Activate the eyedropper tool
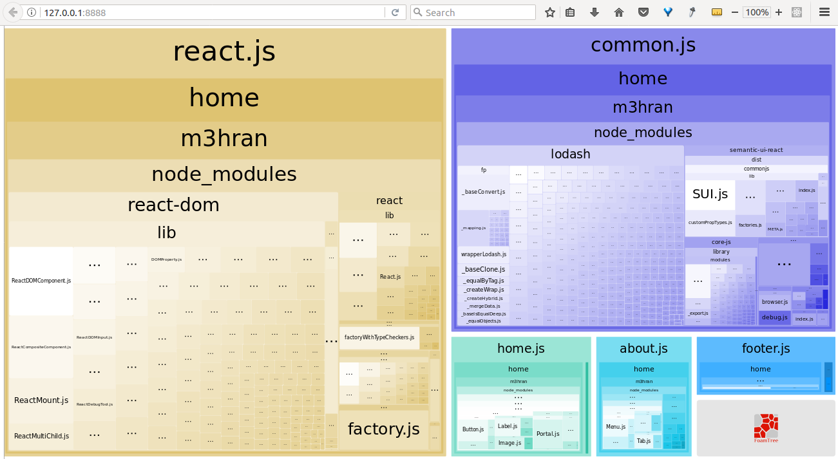 (692, 12)
